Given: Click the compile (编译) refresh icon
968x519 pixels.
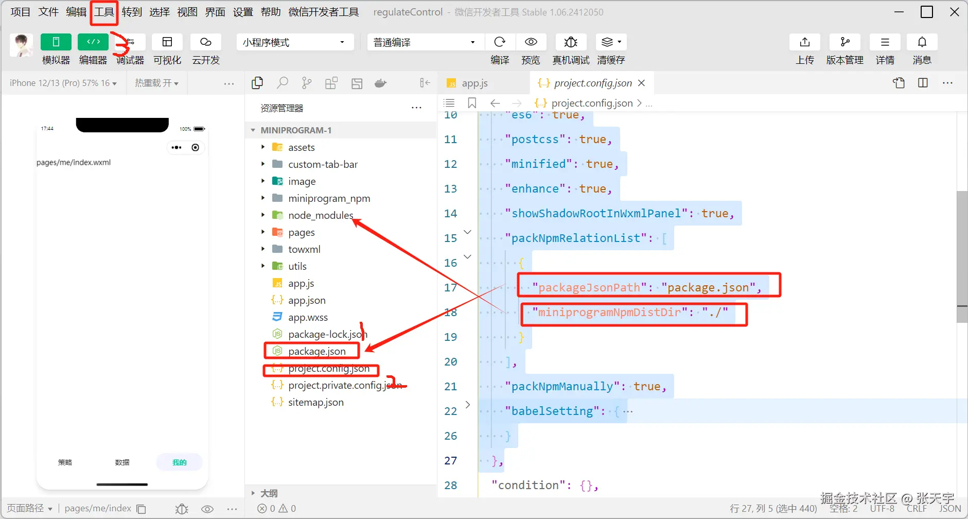Looking at the screenshot, I should (x=500, y=42).
